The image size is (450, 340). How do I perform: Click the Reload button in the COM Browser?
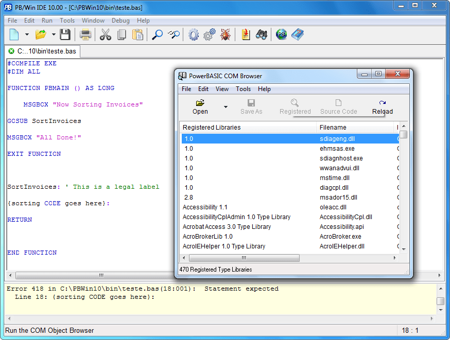tap(382, 106)
